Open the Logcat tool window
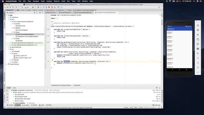The height and width of the screenshot is (115, 204). coord(26,105)
